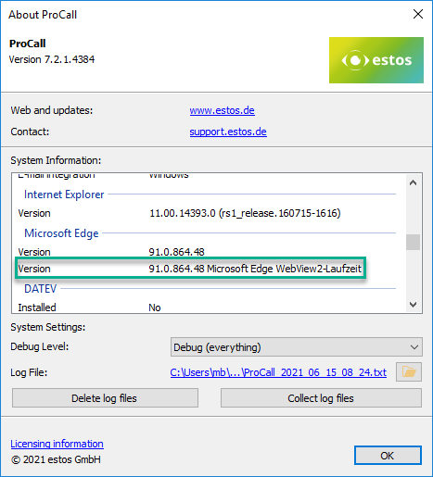Click the Delete log files button
Viewport: 433px width, 477px height.
coord(105,398)
